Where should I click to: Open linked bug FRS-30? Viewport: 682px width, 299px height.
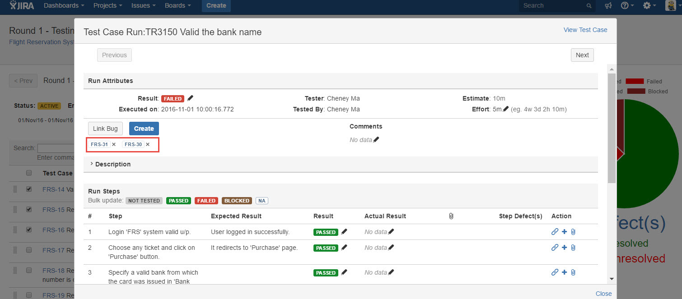[x=133, y=144]
